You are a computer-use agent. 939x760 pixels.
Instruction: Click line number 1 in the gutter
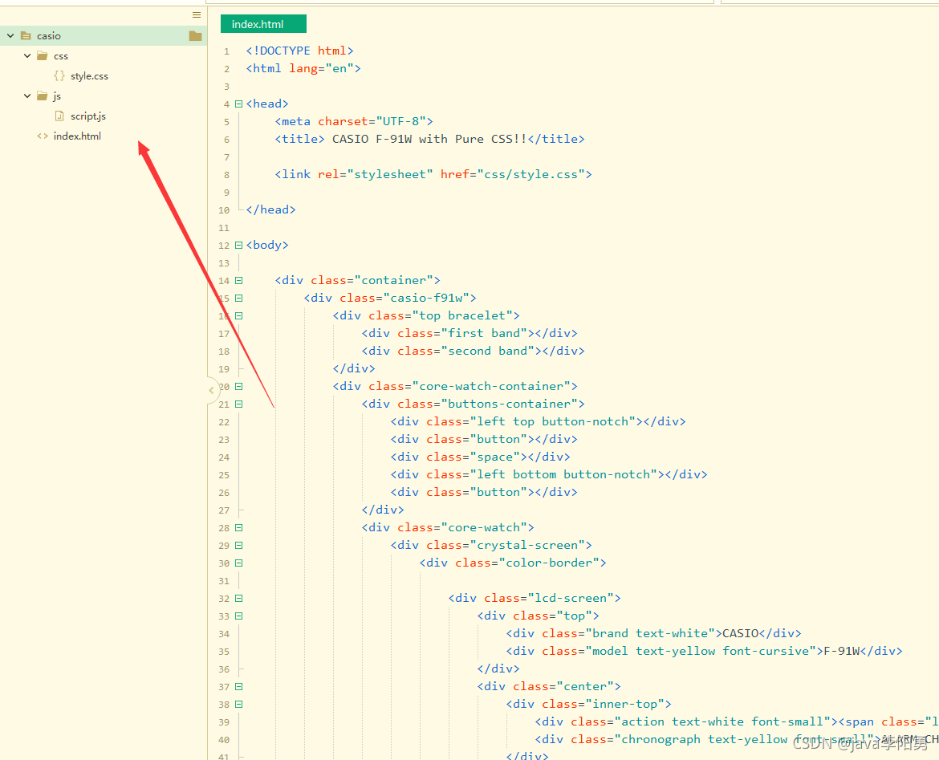pos(226,51)
